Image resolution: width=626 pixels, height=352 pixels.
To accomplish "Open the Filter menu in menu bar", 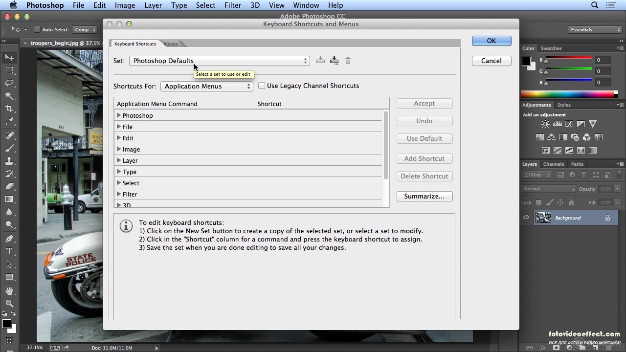I will 233,5.
